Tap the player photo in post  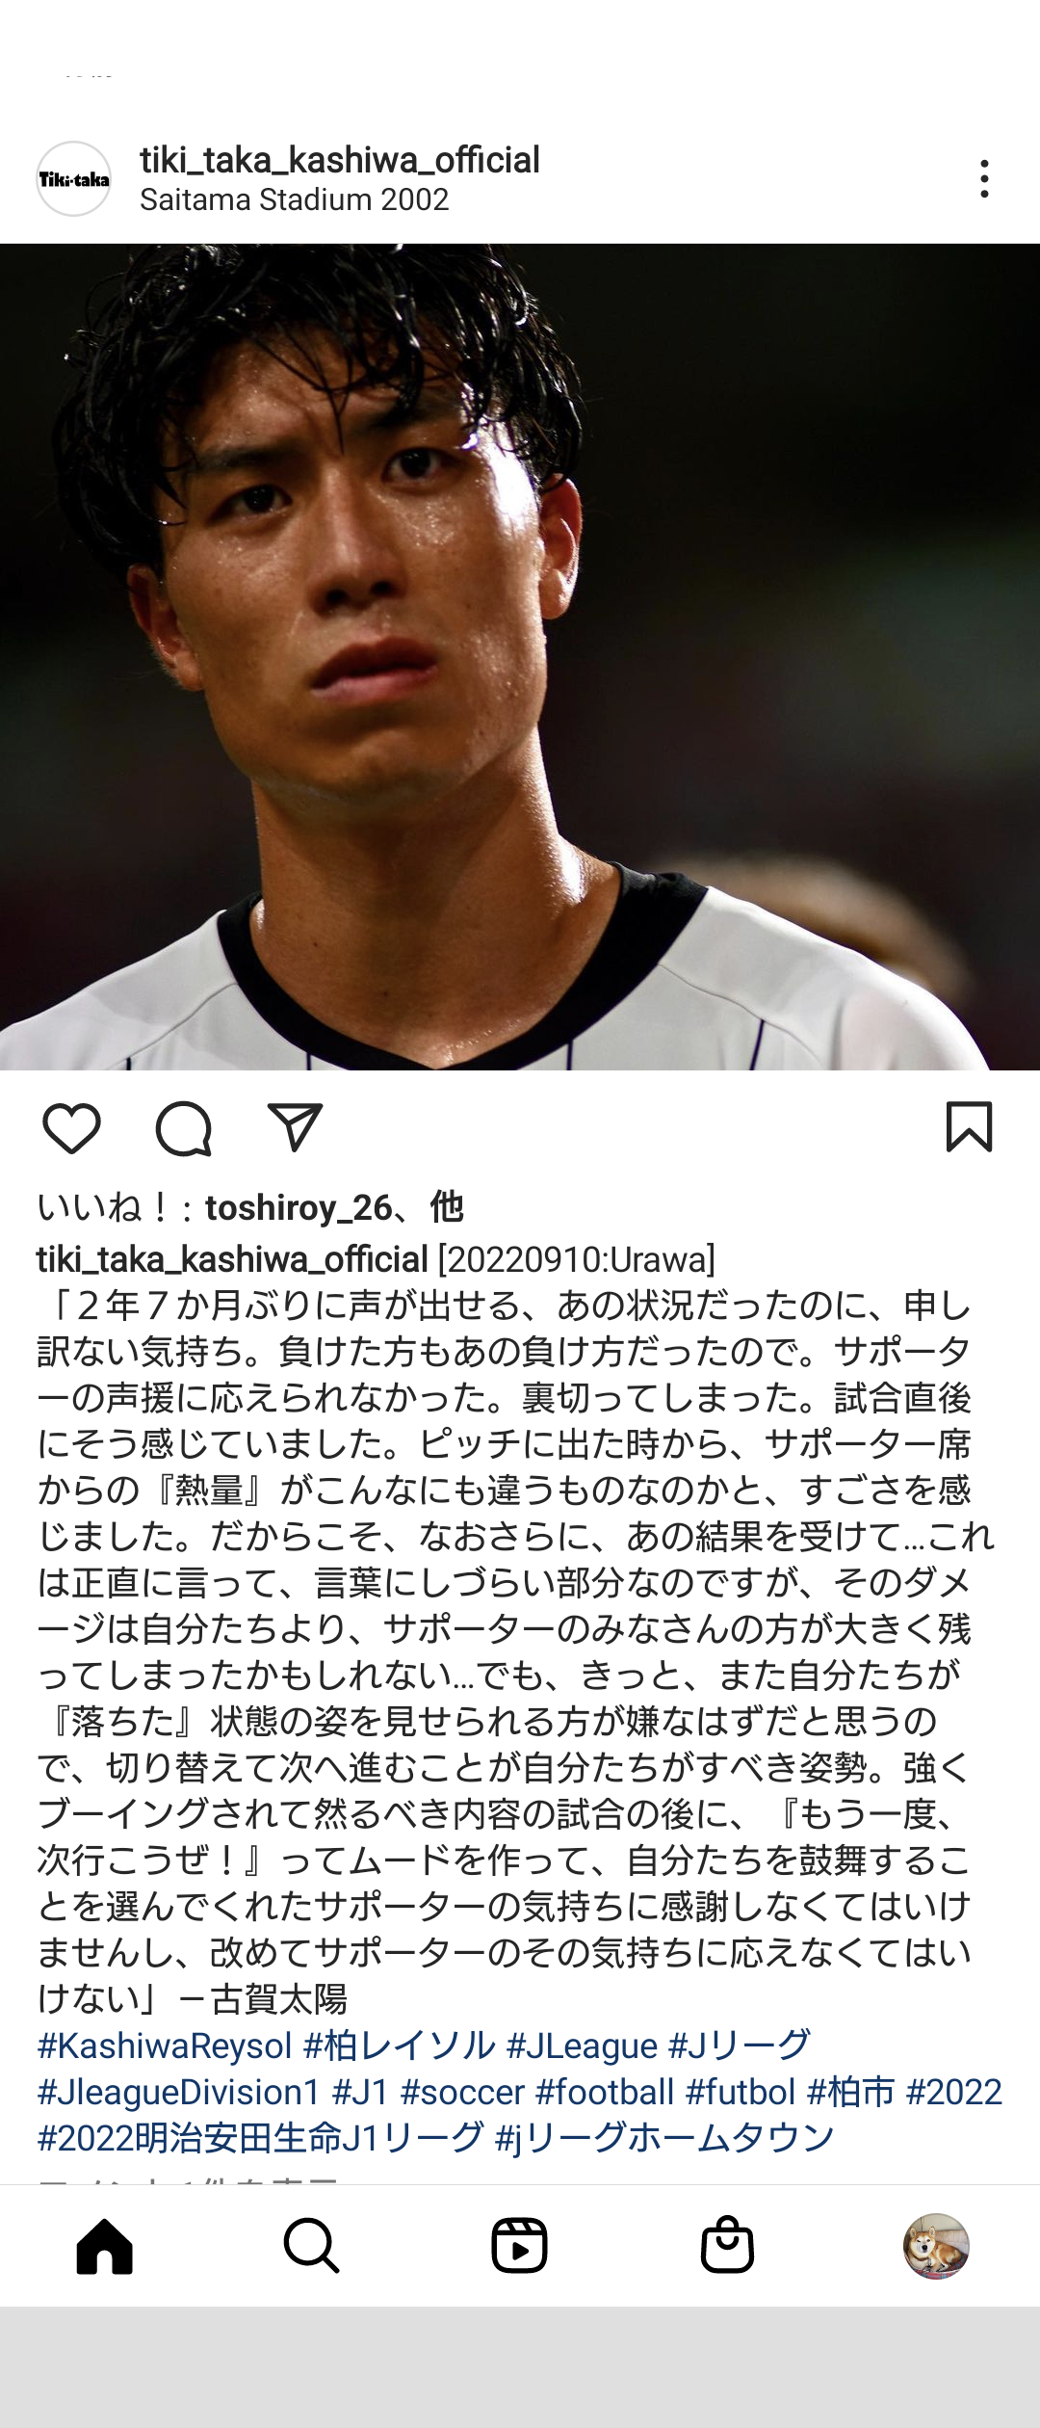click(x=520, y=657)
